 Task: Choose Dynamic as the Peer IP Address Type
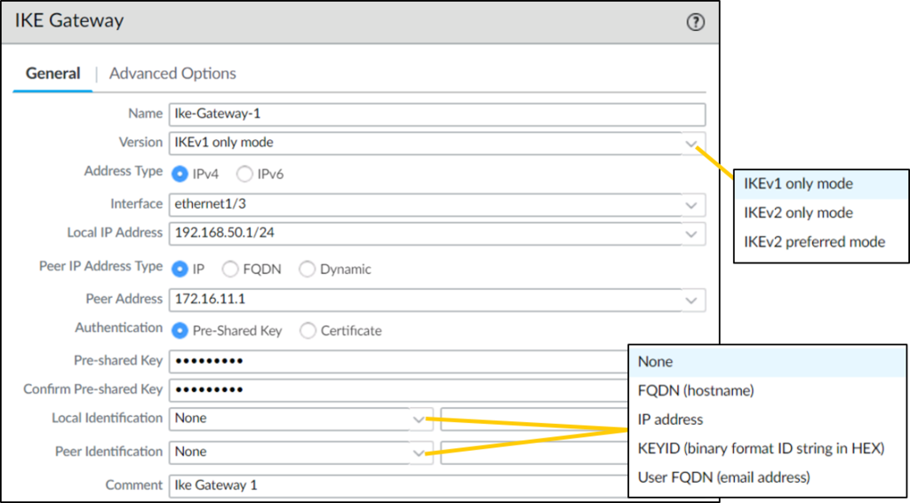(x=307, y=270)
